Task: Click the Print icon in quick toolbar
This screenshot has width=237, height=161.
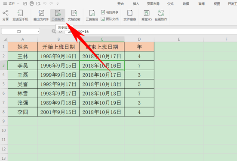Action: (31, 3)
